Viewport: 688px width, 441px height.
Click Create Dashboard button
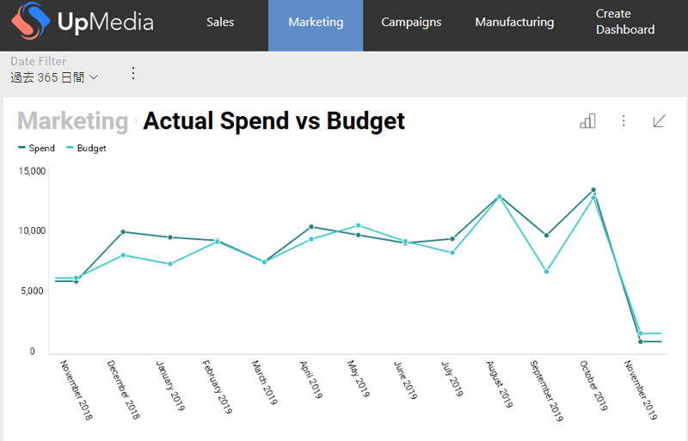tap(625, 22)
